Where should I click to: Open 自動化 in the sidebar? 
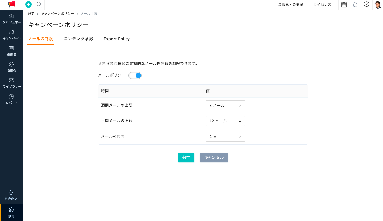click(11, 67)
